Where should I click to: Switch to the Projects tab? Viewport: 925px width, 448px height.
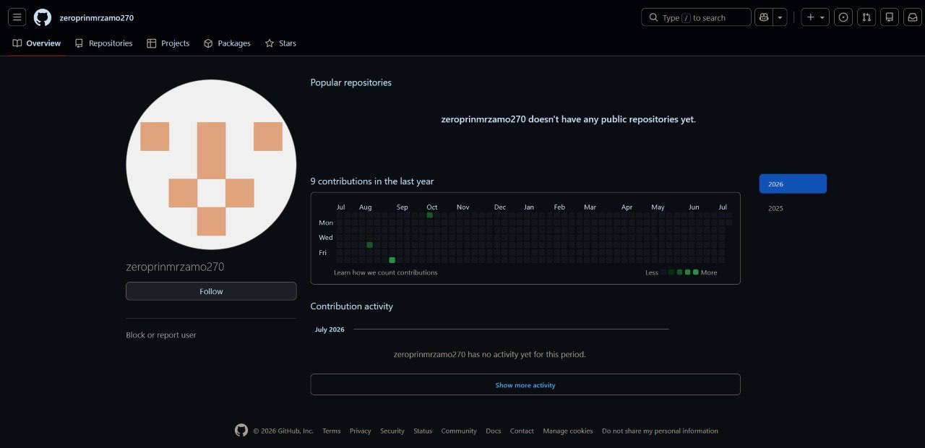pyautogui.click(x=168, y=43)
